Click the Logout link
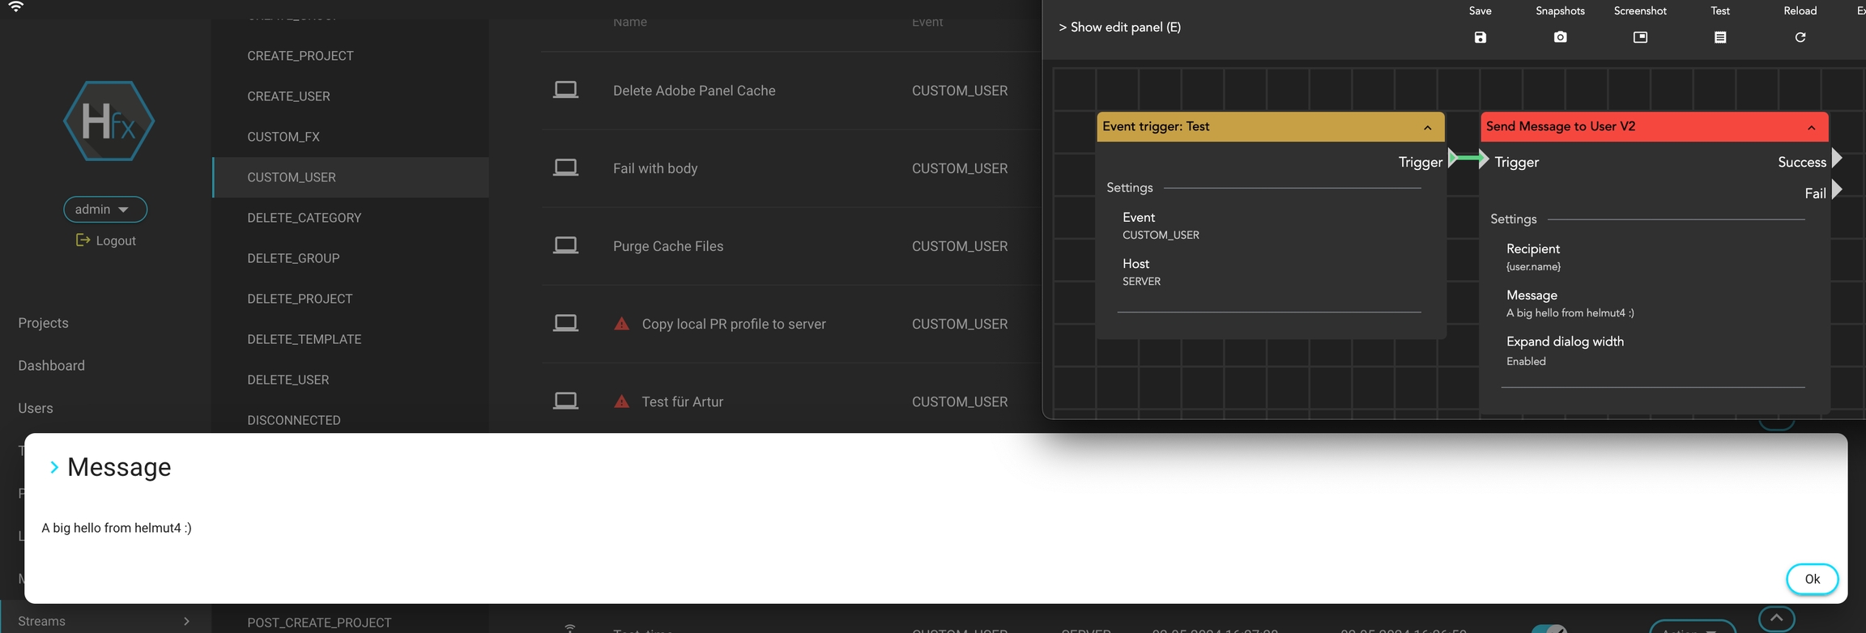 pos(106,240)
